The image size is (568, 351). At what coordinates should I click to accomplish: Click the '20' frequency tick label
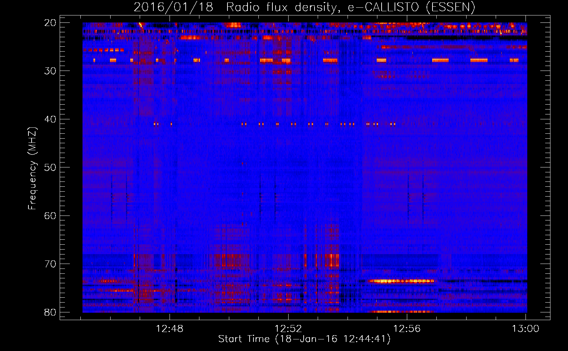50,23
